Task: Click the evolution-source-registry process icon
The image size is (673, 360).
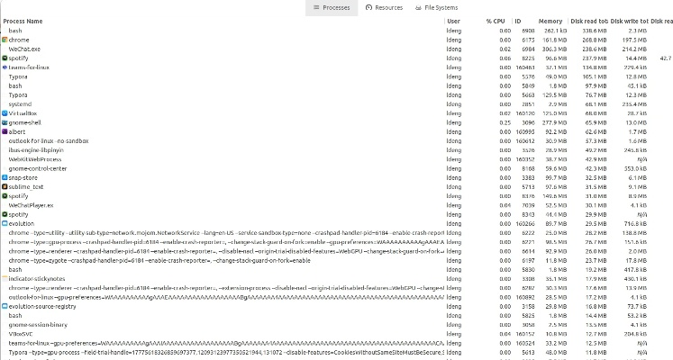Action: [x=5, y=306]
